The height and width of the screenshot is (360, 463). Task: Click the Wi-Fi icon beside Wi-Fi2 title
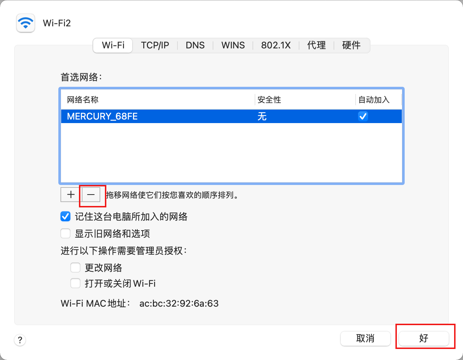(26, 23)
